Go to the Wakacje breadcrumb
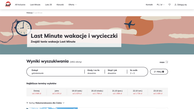The width and height of the screenshot is (194, 109). [x=29, y=13]
